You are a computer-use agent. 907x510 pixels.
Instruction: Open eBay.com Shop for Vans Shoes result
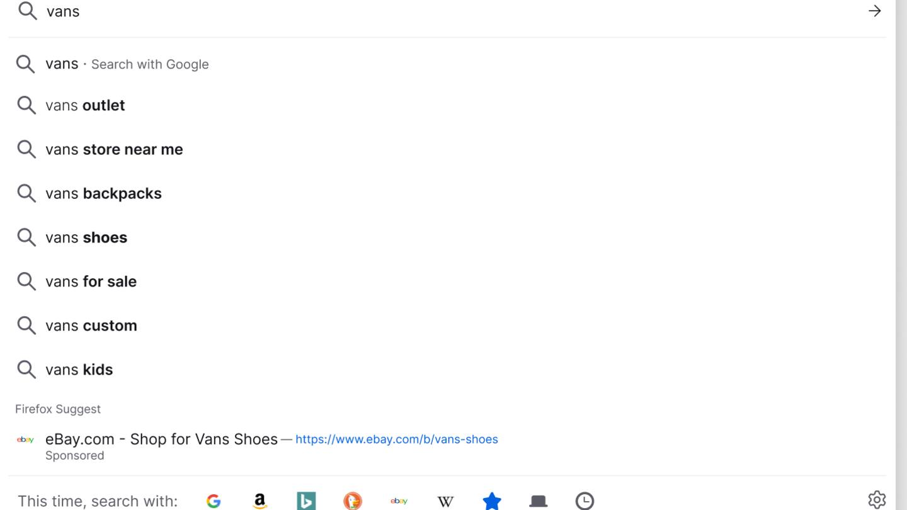(x=447, y=446)
